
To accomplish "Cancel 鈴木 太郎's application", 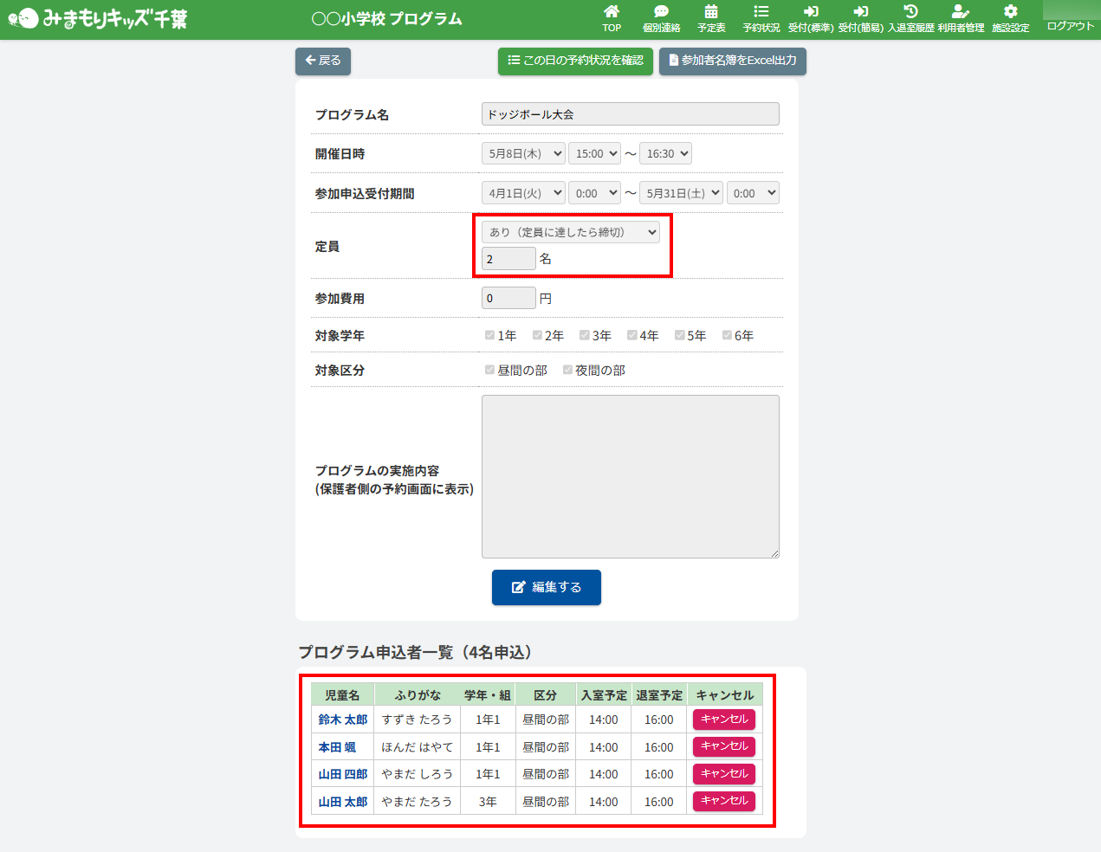I will pos(724,720).
